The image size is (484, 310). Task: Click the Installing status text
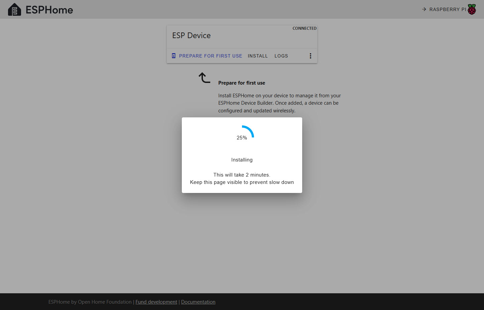(242, 160)
